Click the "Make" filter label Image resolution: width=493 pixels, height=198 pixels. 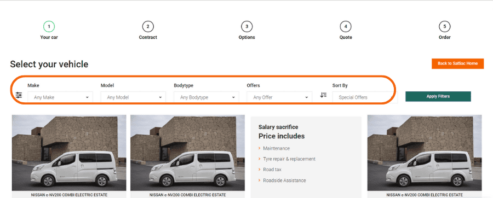[x=33, y=85]
